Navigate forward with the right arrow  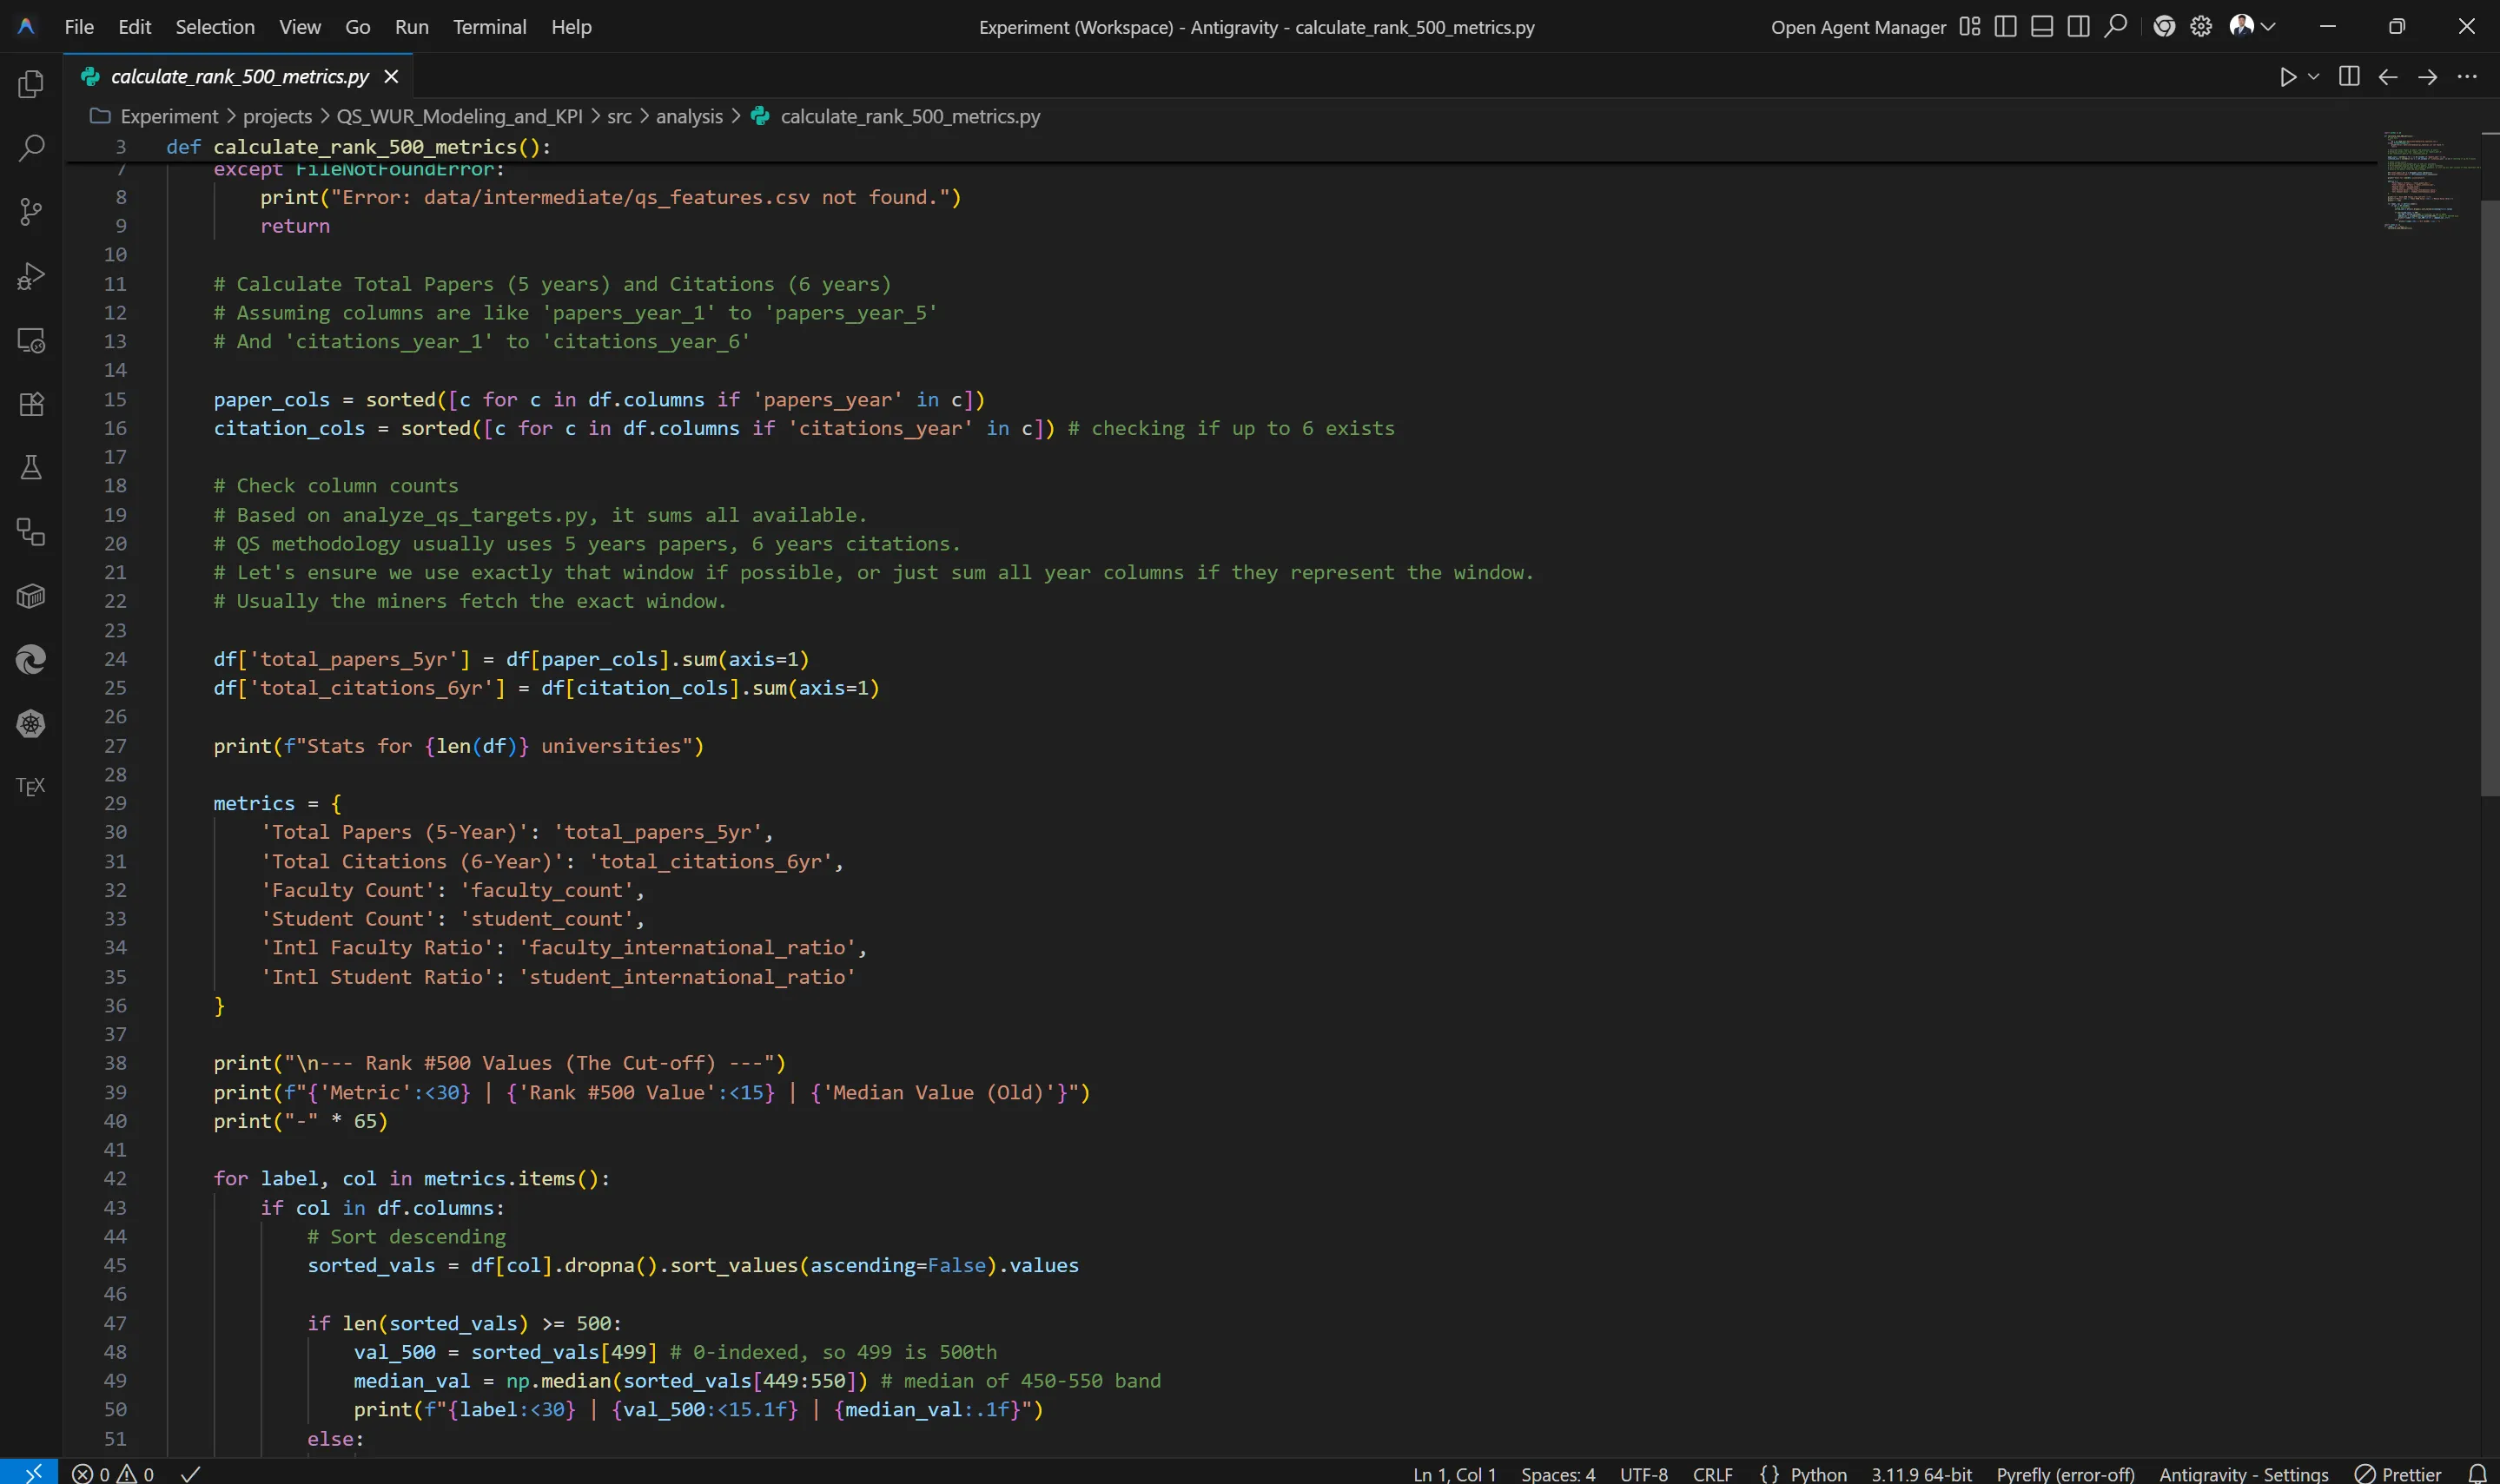(2427, 77)
